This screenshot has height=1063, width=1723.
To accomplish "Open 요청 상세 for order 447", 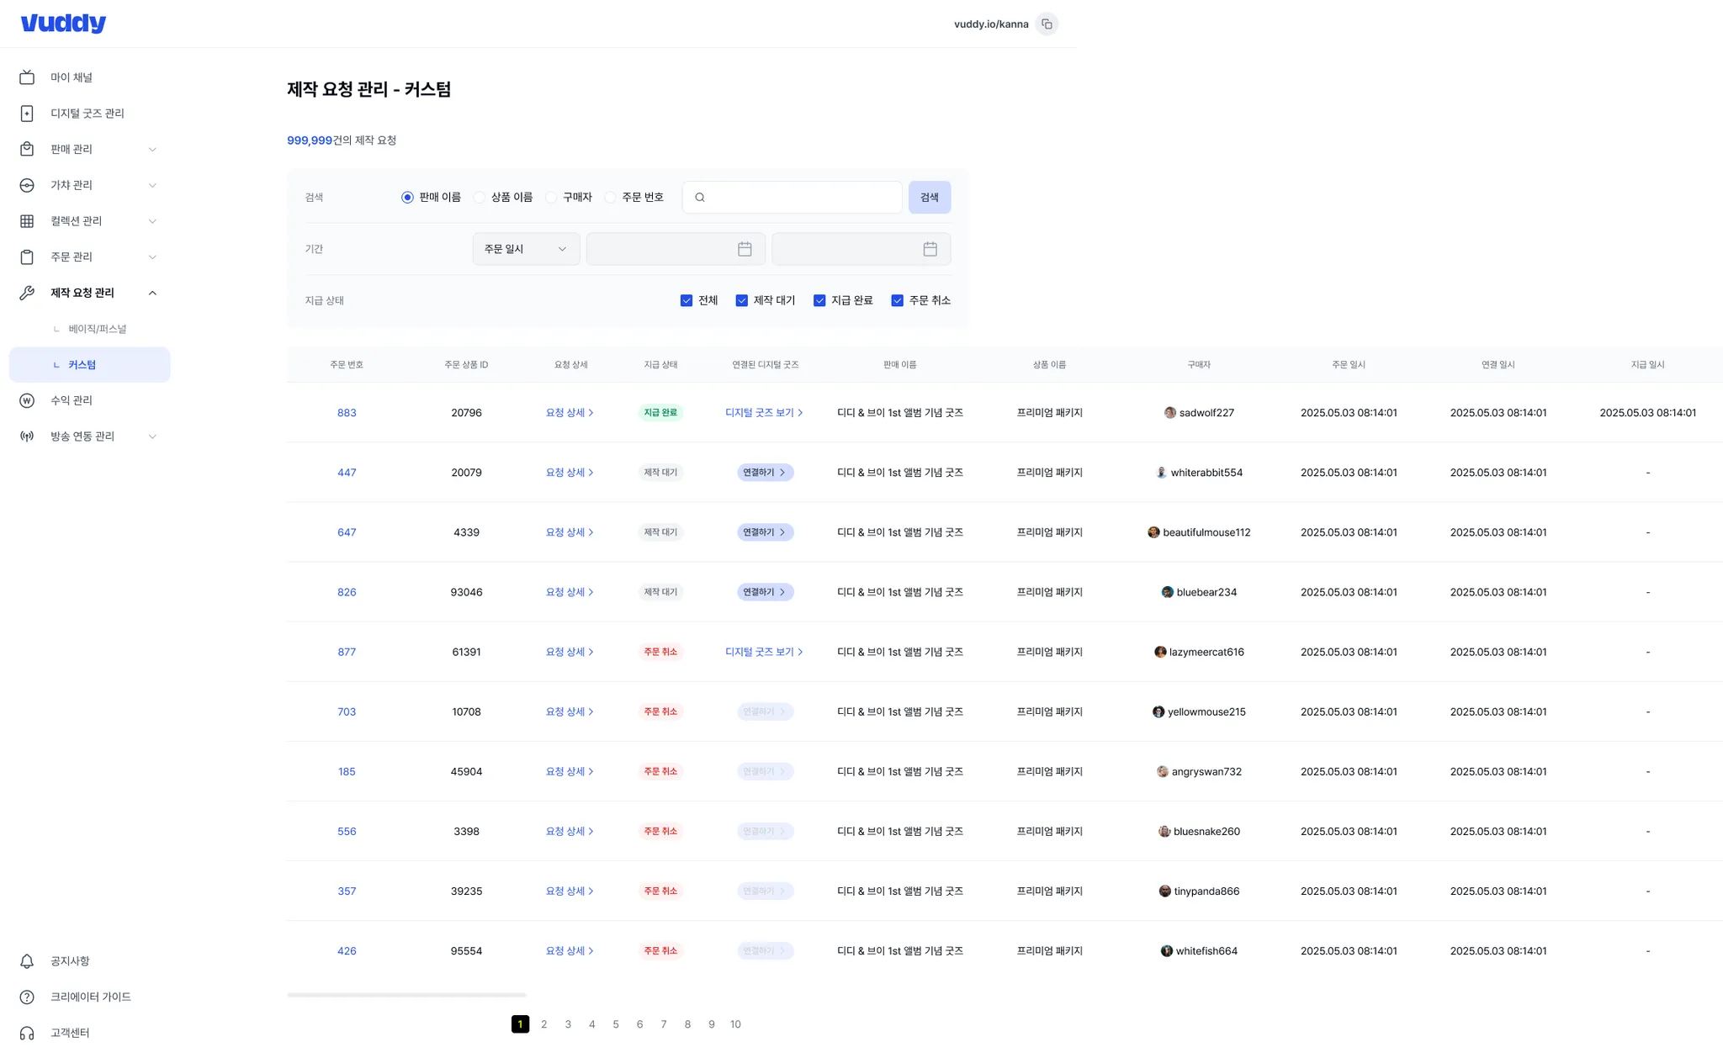I will click(570, 473).
